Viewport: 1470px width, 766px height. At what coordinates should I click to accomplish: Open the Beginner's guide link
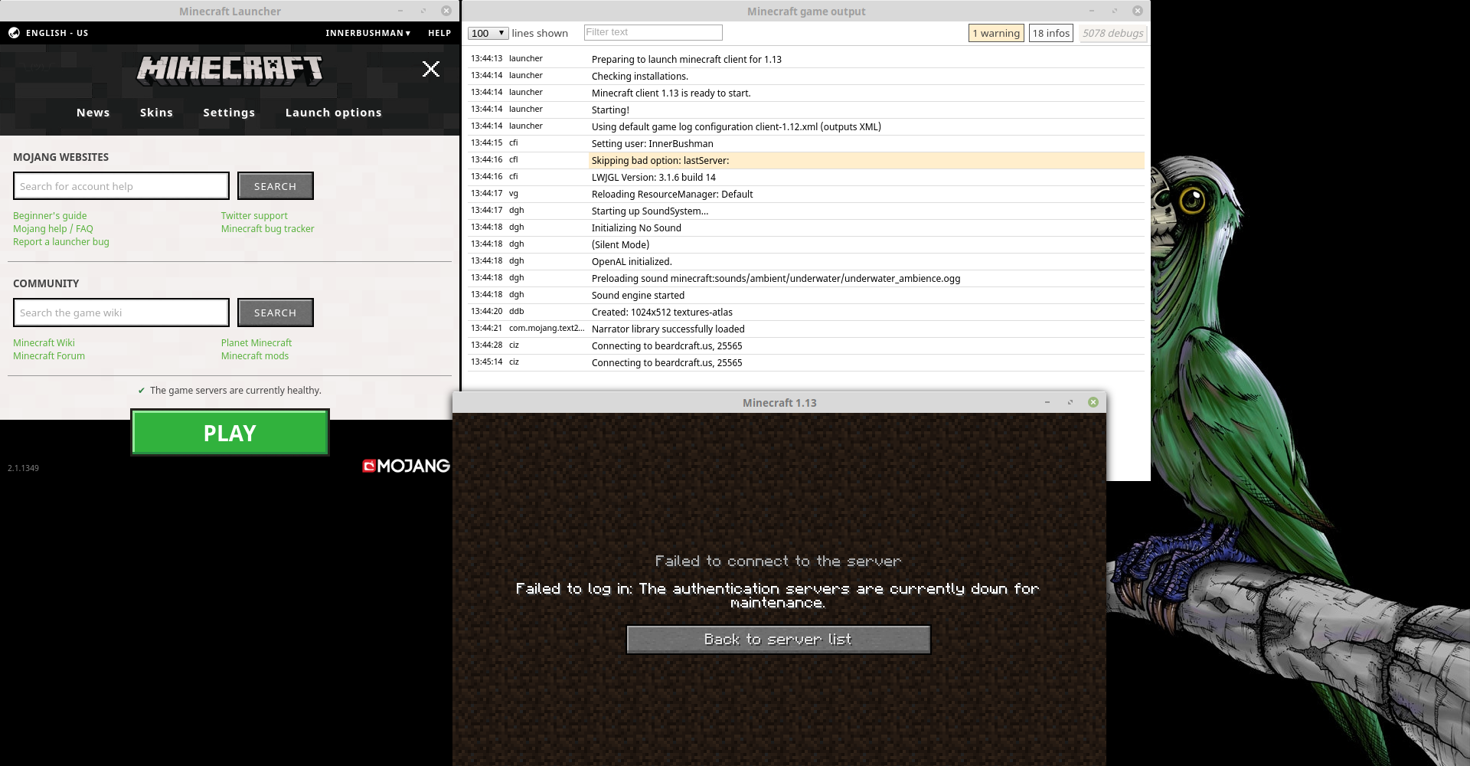[50, 216]
